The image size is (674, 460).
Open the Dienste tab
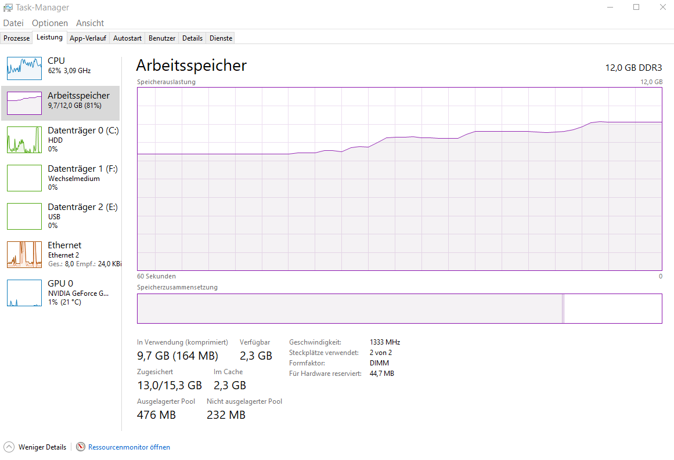pos(221,38)
